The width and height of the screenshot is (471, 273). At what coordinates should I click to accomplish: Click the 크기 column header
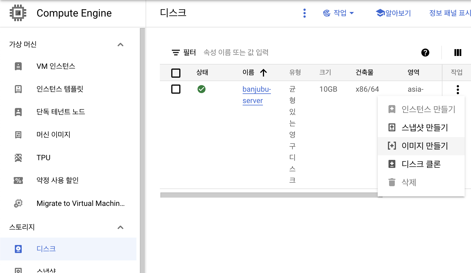[x=325, y=73]
